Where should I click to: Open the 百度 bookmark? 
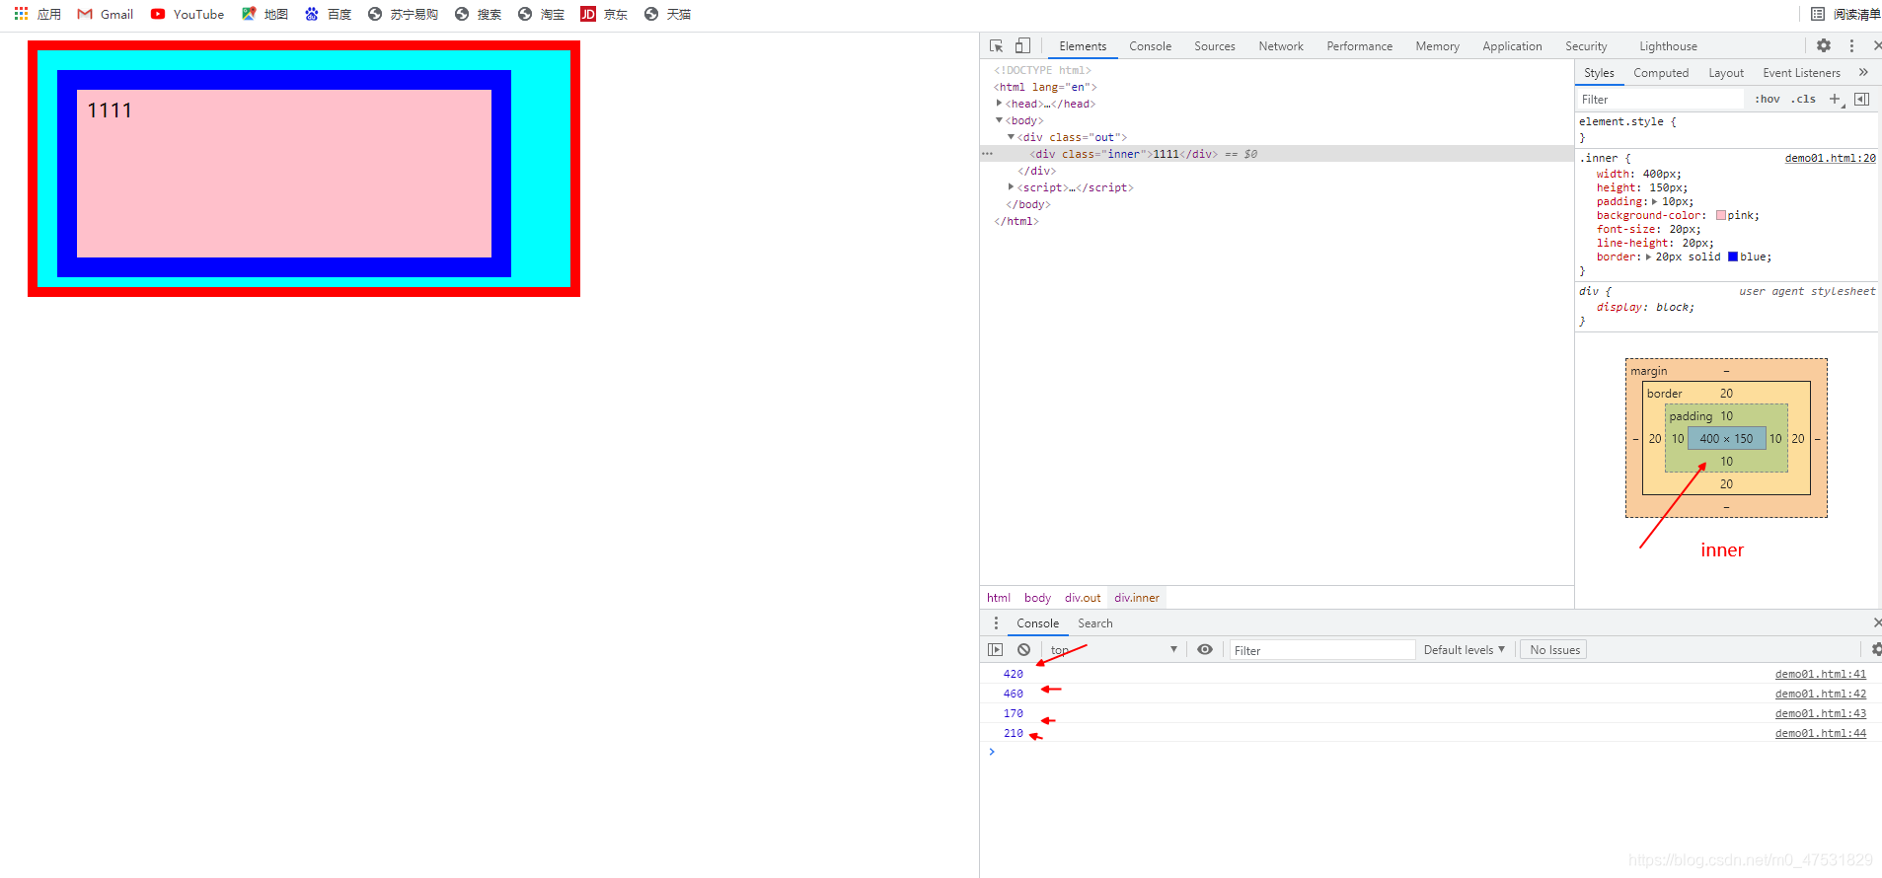click(328, 14)
